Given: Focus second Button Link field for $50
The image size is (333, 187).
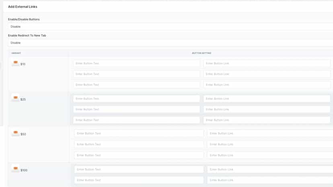Looking at the screenshot, I should tap(270, 144).
